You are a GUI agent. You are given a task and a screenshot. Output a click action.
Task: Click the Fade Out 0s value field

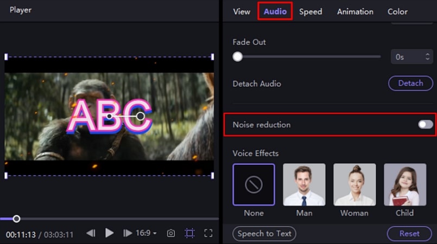pyautogui.click(x=411, y=57)
